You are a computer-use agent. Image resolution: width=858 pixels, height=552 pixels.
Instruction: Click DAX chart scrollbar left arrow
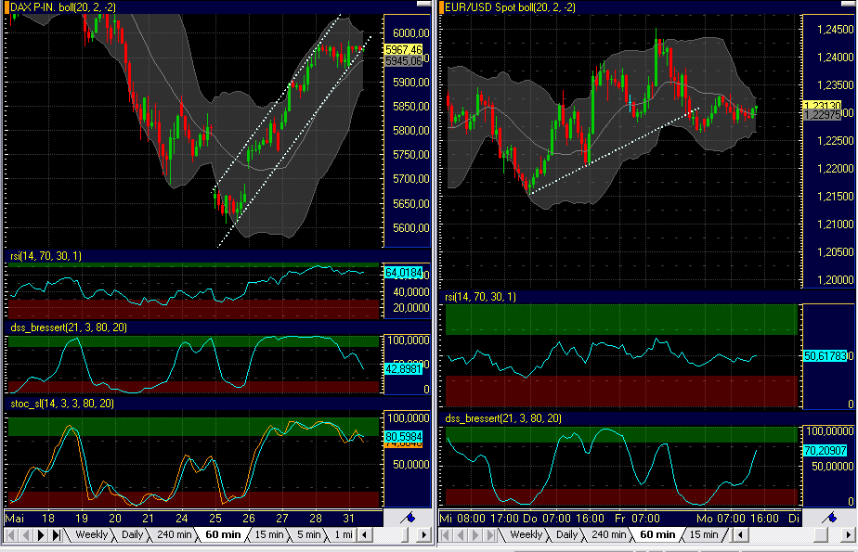[x=364, y=535]
